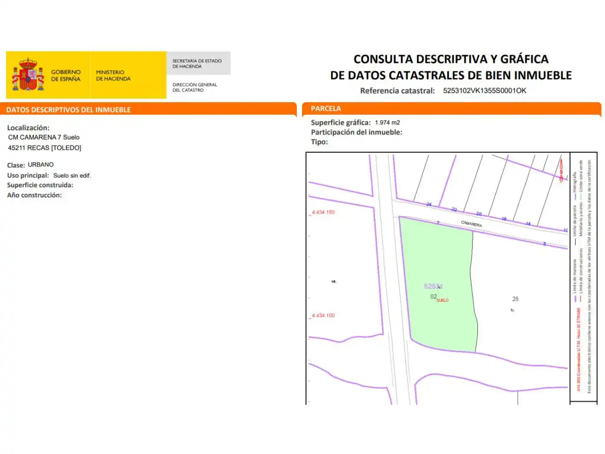The height and width of the screenshot is (454, 605).
Task: Select address 'CM CAMARENA 7 Suelo'
Action: click(44, 137)
